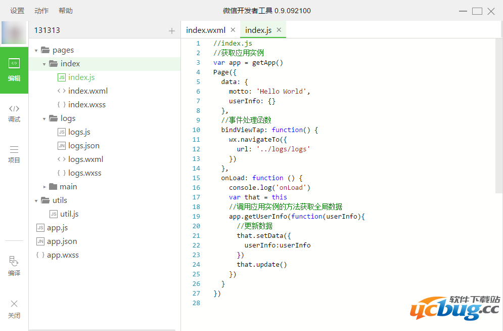
Task: Open app.json in the file tree
Action: click(x=62, y=241)
